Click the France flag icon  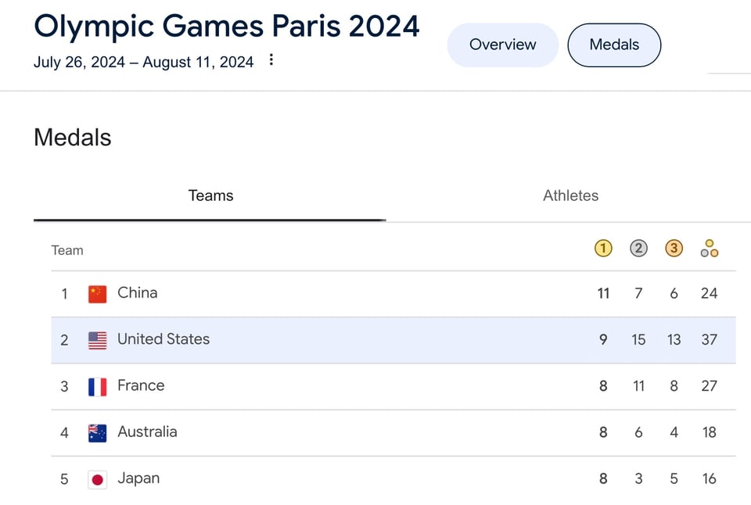click(98, 386)
